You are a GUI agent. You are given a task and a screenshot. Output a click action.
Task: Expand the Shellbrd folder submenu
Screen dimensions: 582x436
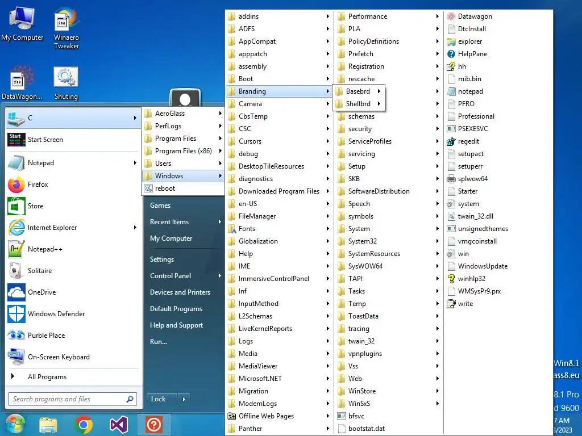[359, 104]
